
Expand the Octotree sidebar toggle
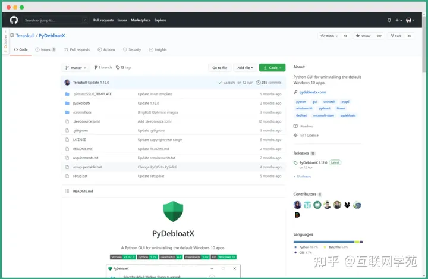(x=5, y=42)
